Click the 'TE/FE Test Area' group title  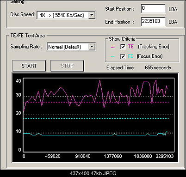[x=27, y=36]
